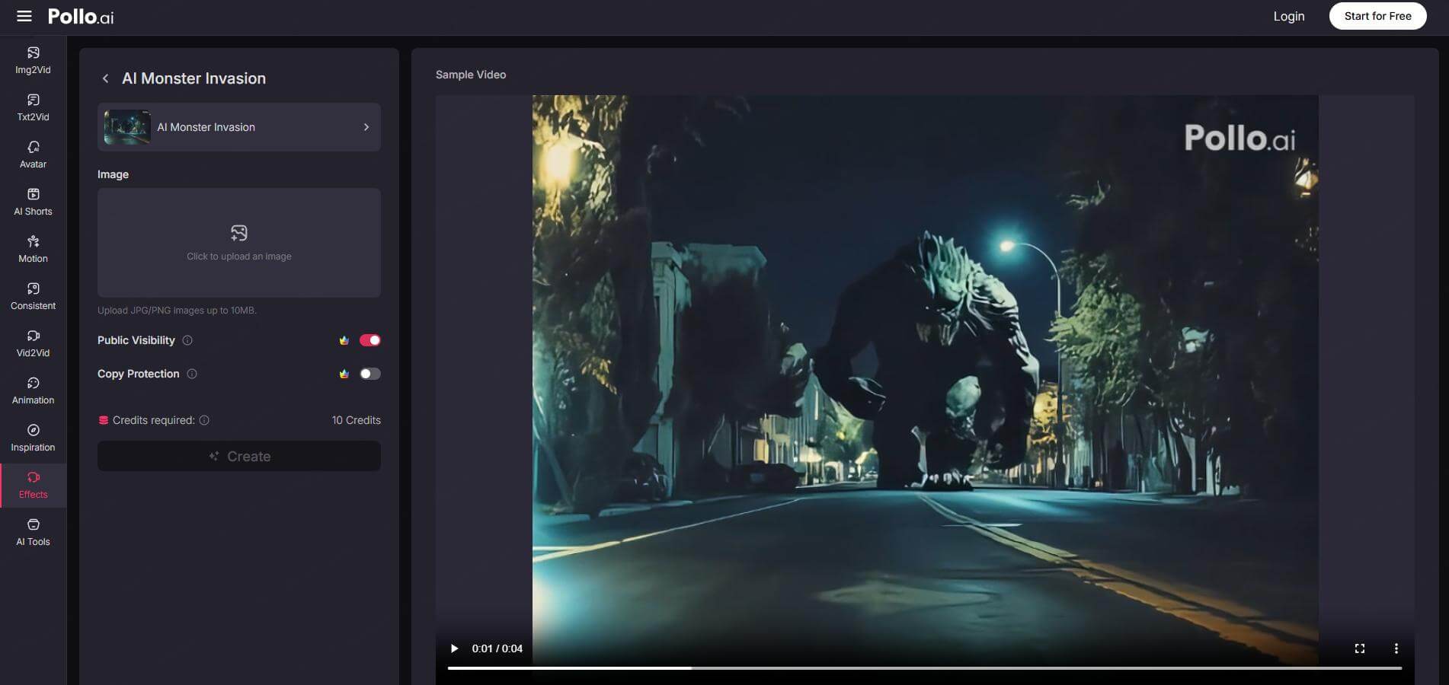This screenshot has width=1449, height=685.
Task: Click the upload image area
Action: click(x=238, y=243)
